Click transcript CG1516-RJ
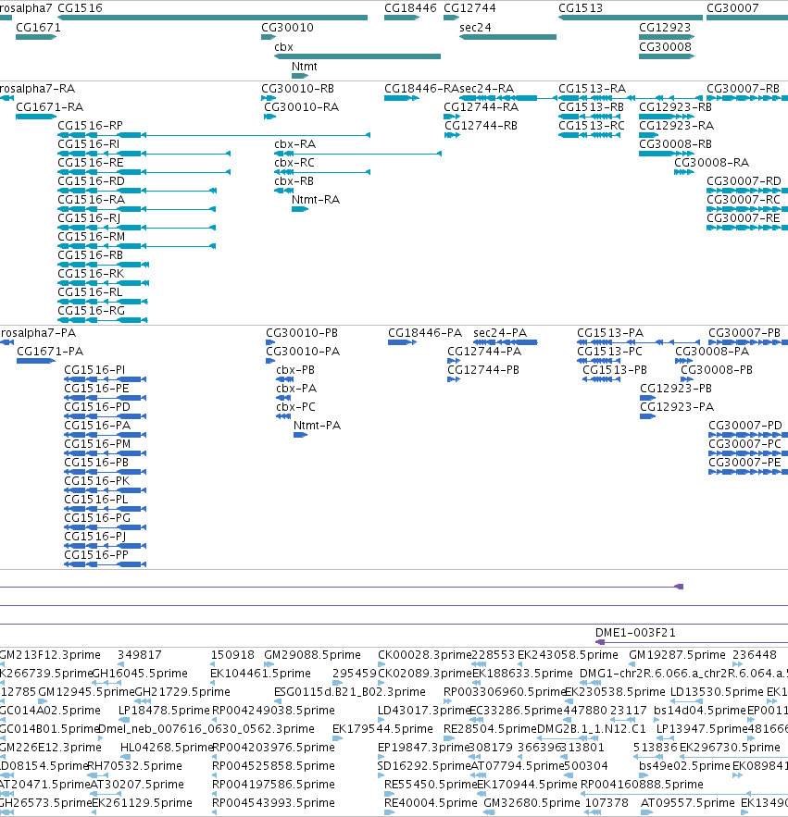Screen dimensions: 788x817 [89, 217]
